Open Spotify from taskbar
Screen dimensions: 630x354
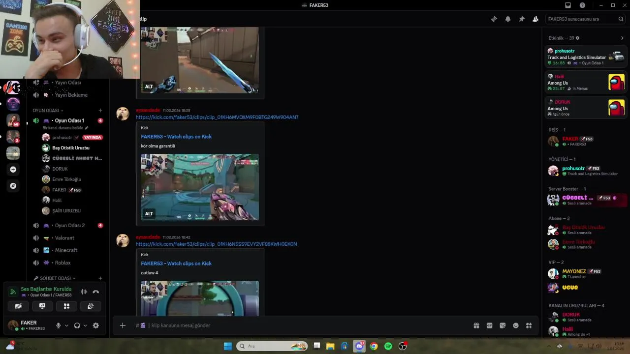pyautogui.click(x=388, y=346)
